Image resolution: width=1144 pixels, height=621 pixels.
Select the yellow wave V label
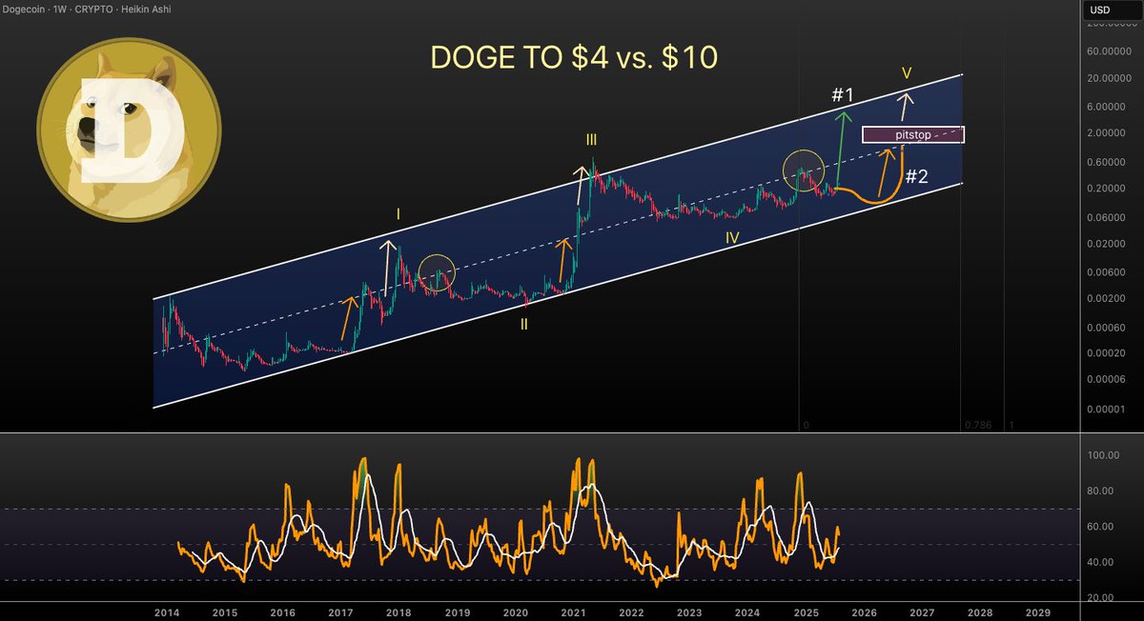pos(907,73)
